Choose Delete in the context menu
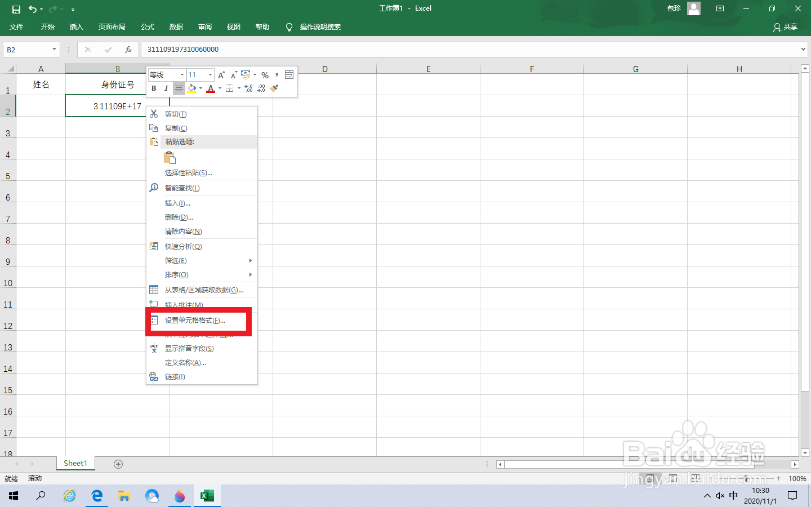Viewport: 811px width, 507px height. [202, 217]
